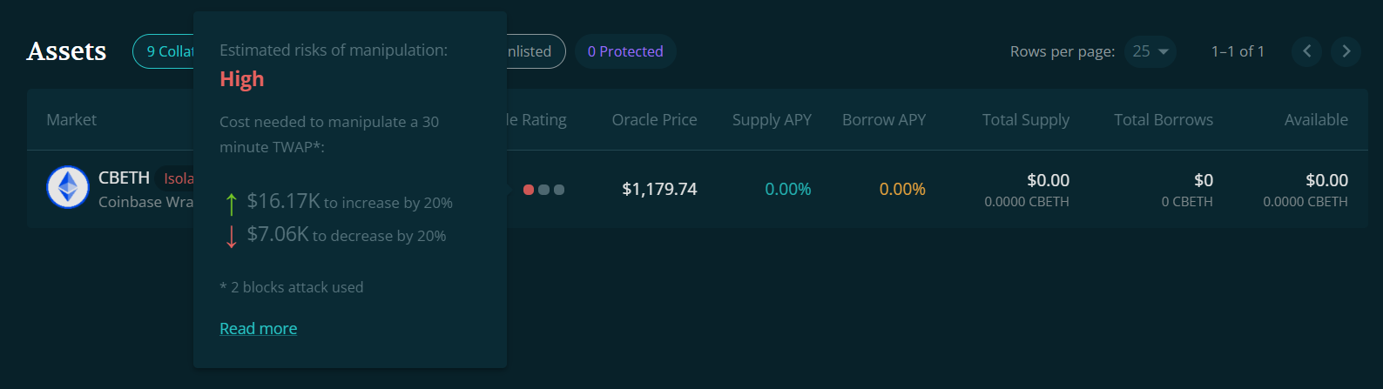The width and height of the screenshot is (1383, 389).
Task: Go to the next page arrow
Action: pyautogui.click(x=1346, y=51)
